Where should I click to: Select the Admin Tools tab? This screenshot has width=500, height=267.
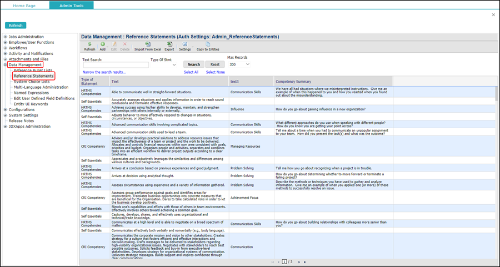tap(71, 5)
